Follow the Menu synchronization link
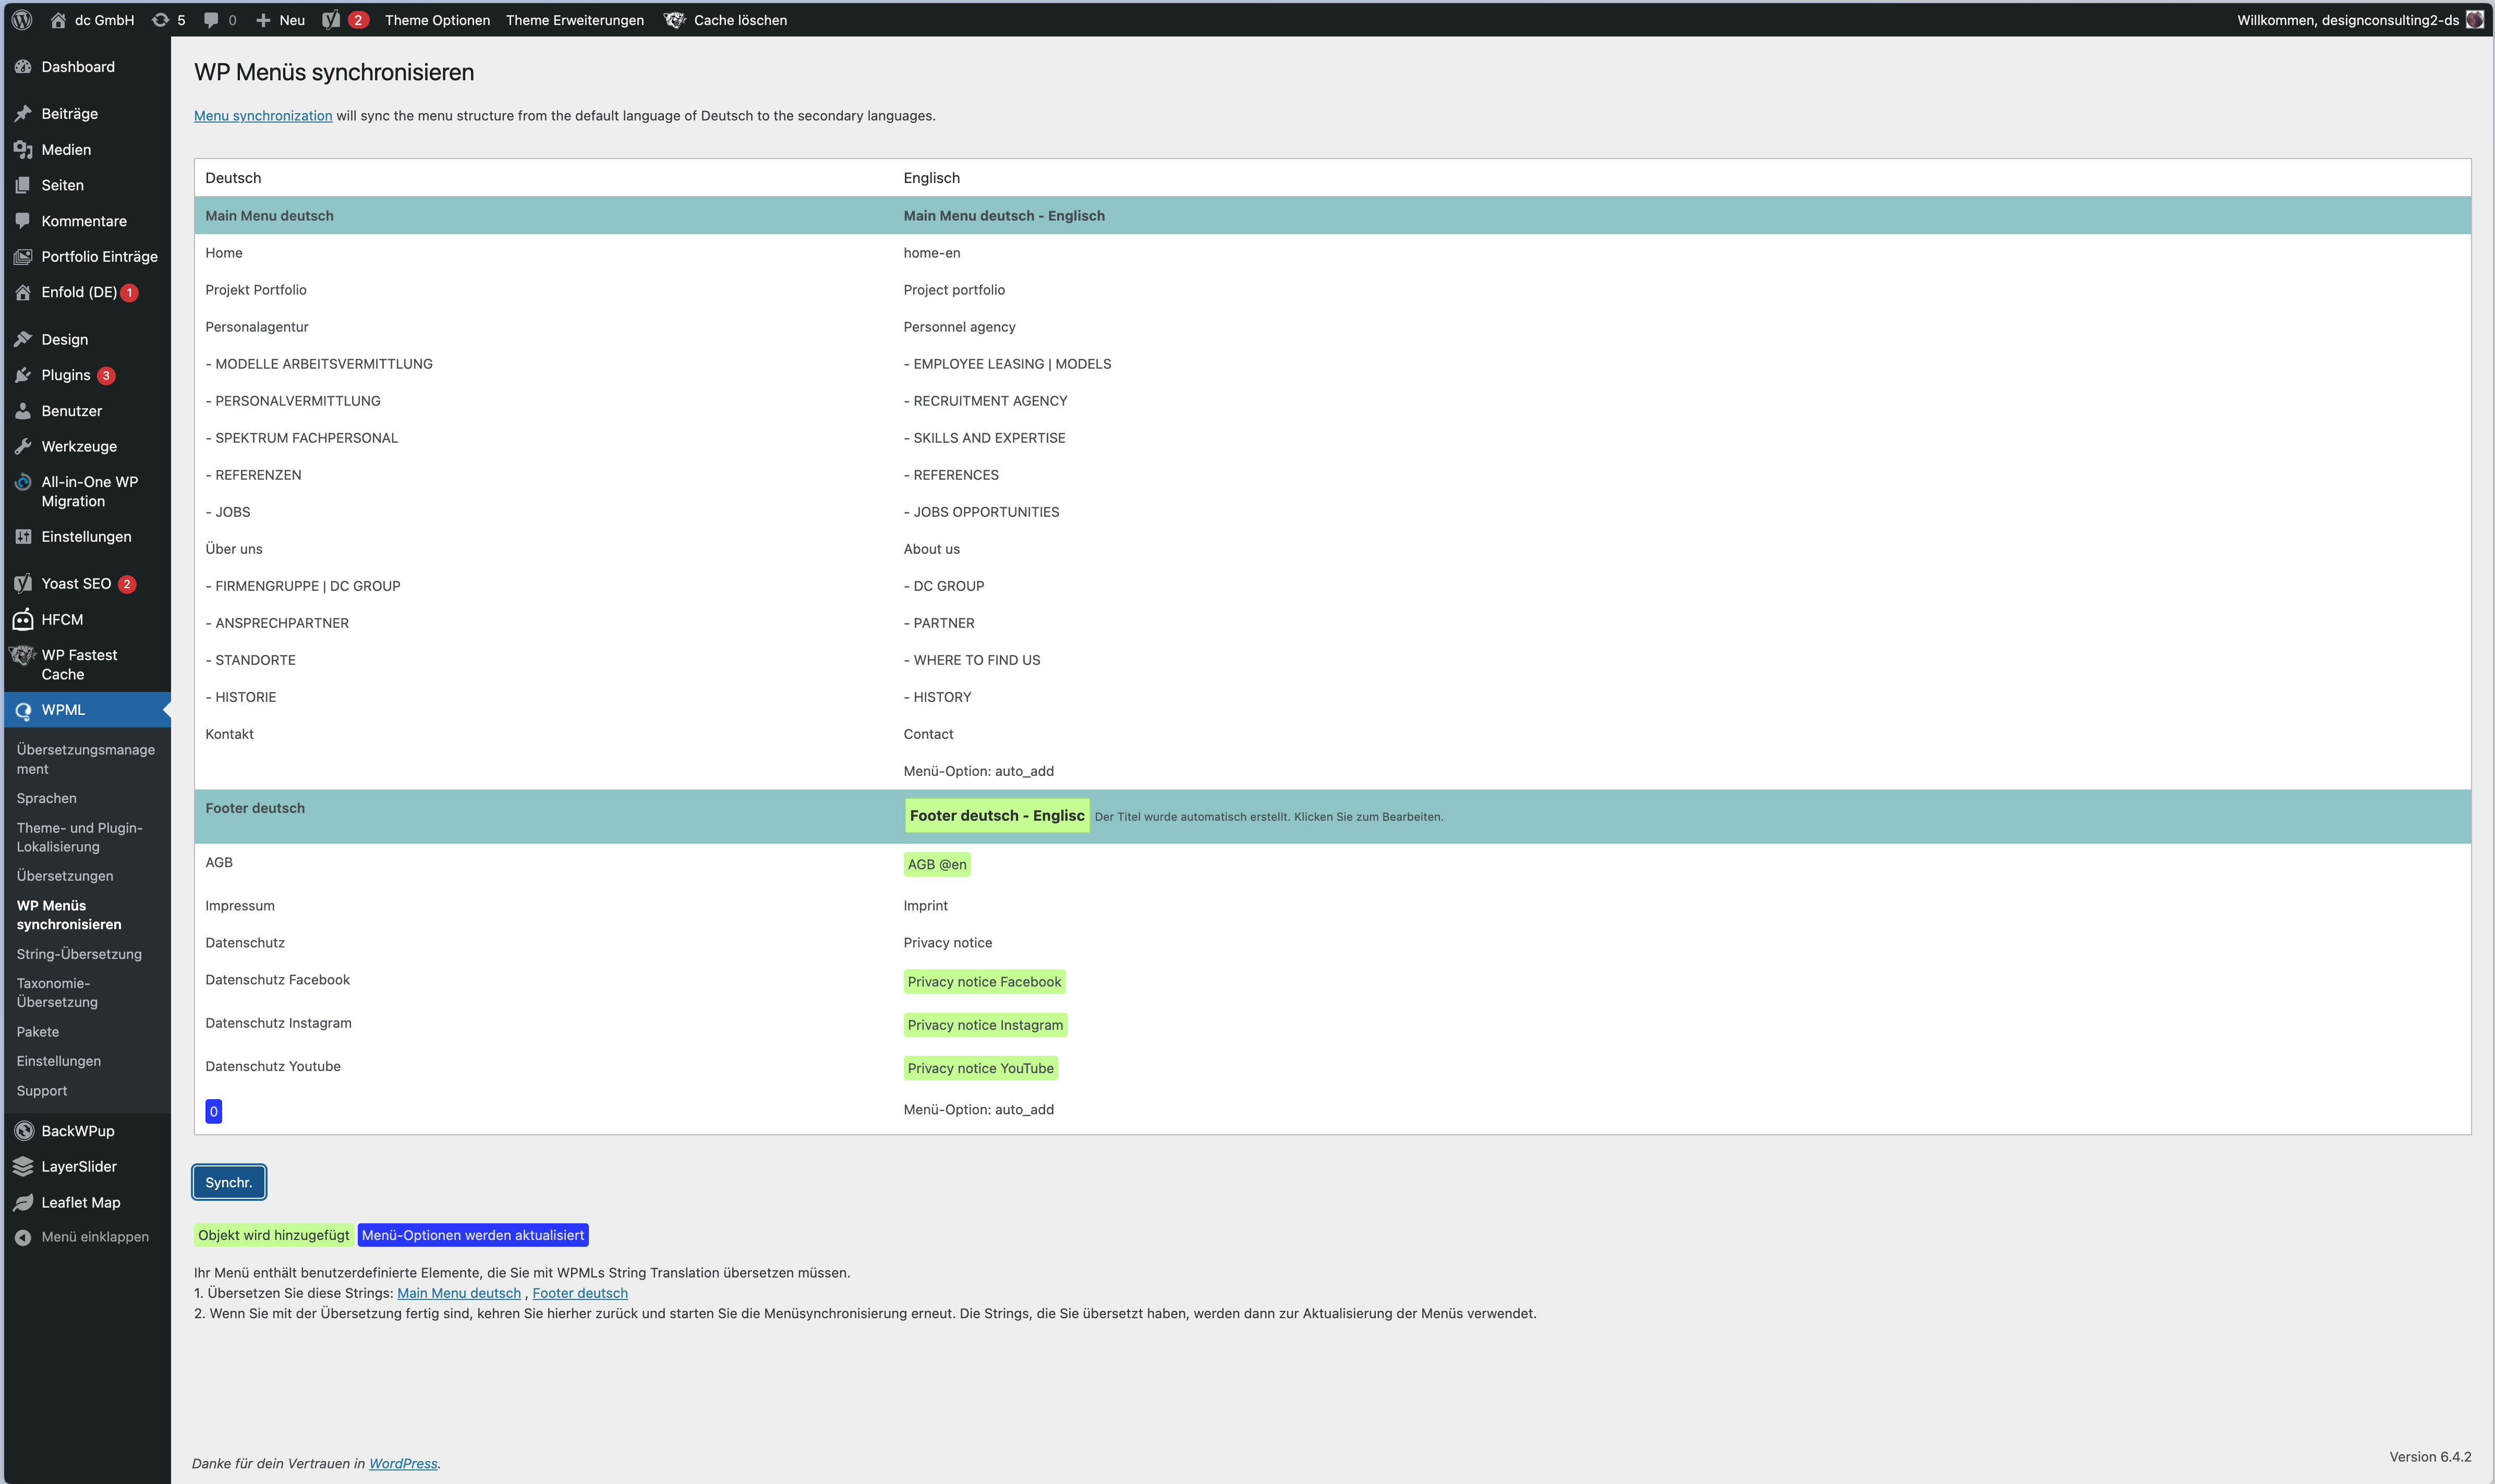 [263, 116]
